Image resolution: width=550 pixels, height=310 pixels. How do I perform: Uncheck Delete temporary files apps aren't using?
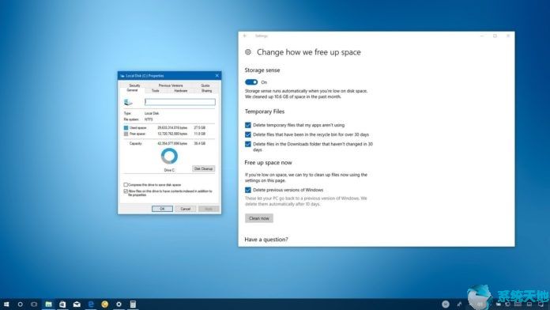(x=248, y=125)
